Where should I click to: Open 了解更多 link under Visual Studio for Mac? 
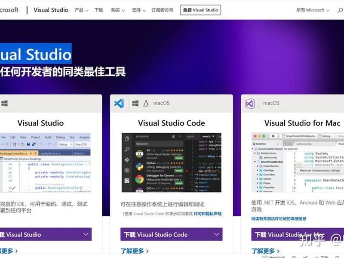265,251
